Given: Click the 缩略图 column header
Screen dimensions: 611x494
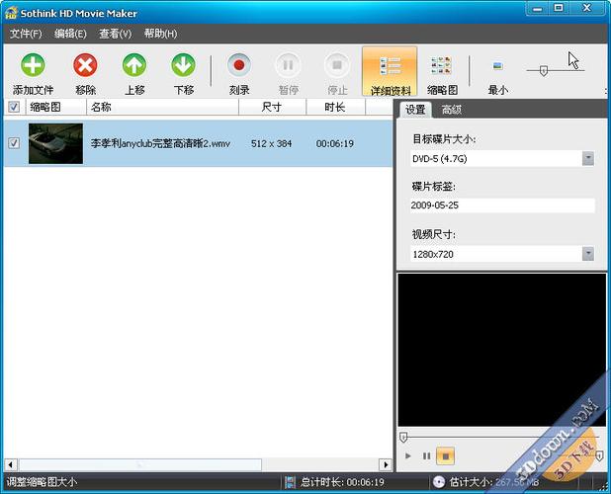Looking at the screenshot, I should pos(55,107).
